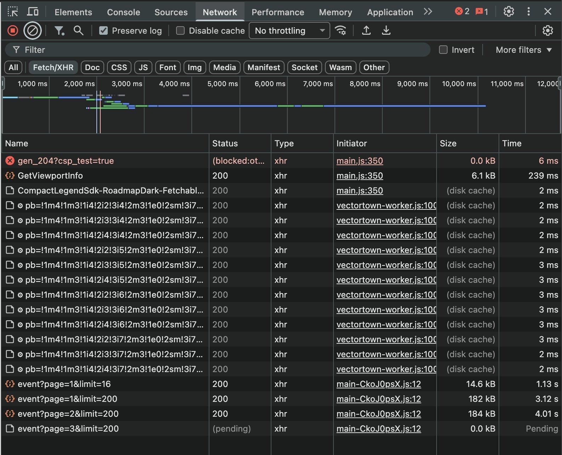Check the Invert filter checkbox
562x455 pixels.
click(x=443, y=50)
